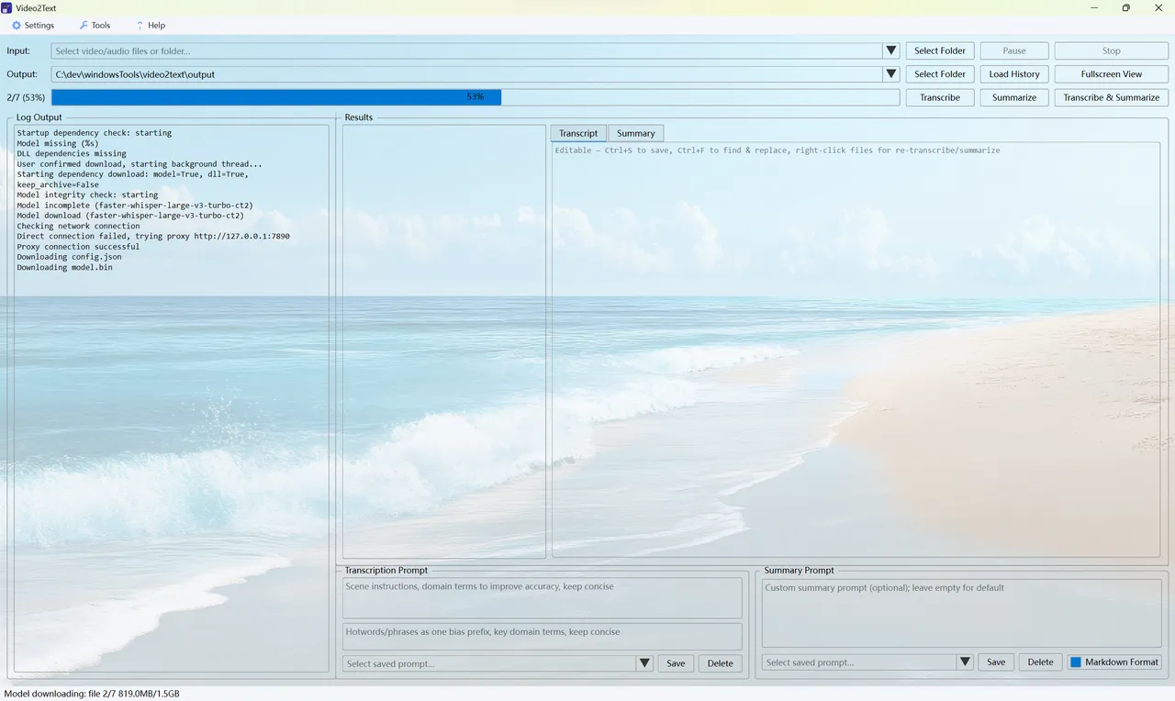
Task: Delete the saved summary prompt
Action: (x=1040, y=662)
